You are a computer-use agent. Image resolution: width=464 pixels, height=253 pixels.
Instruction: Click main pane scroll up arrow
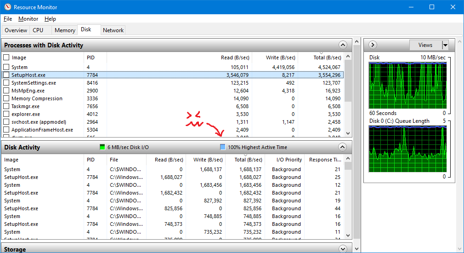point(356,41)
